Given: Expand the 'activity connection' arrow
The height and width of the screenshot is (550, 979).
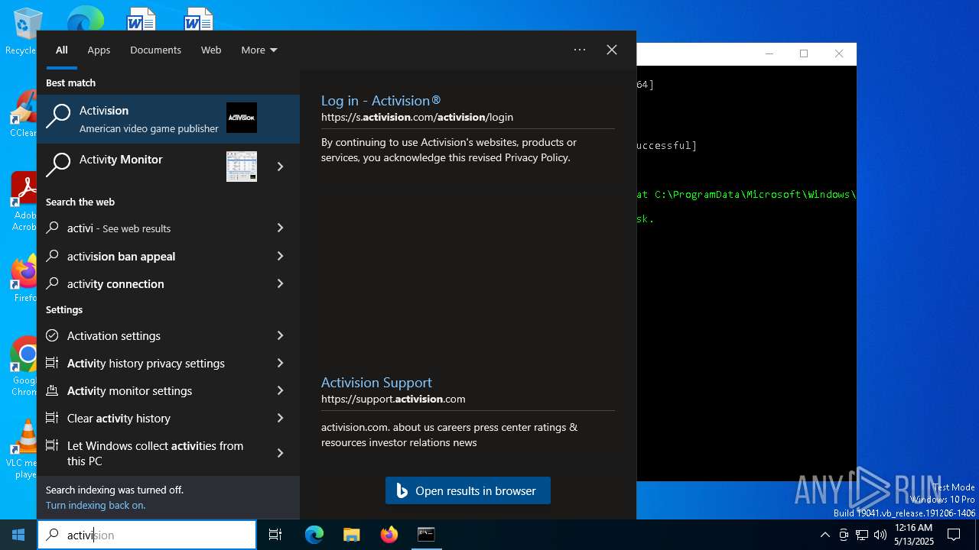Looking at the screenshot, I should [280, 283].
